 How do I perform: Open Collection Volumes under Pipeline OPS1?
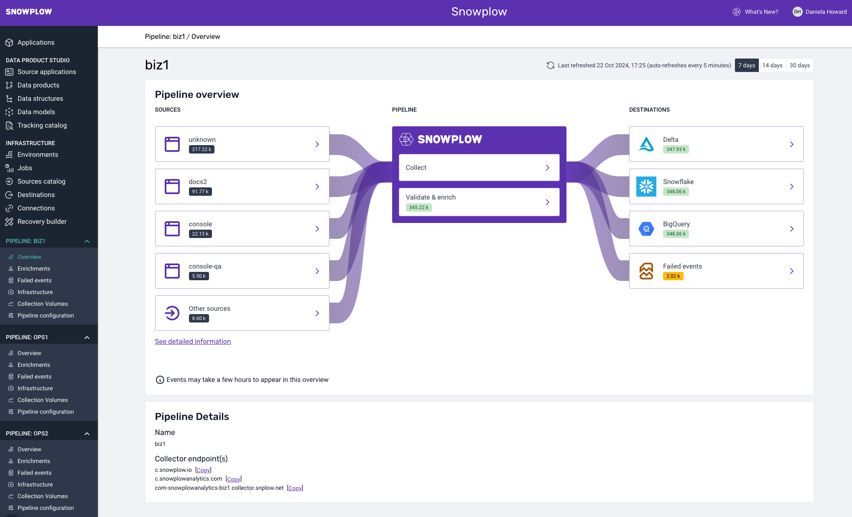point(42,400)
